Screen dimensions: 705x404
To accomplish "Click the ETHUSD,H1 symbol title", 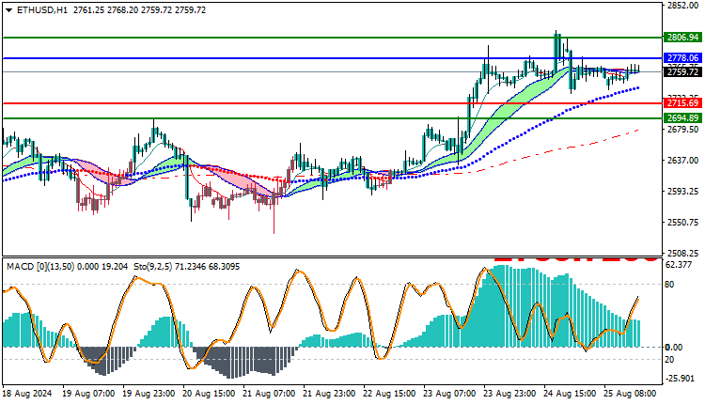I will 41,10.
